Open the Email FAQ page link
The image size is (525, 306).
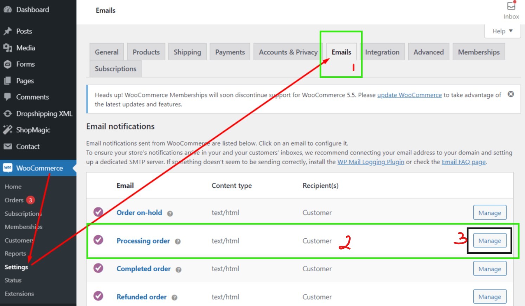[463, 162]
